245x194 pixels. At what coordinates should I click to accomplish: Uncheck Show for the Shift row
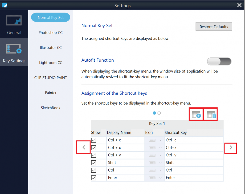93,163
